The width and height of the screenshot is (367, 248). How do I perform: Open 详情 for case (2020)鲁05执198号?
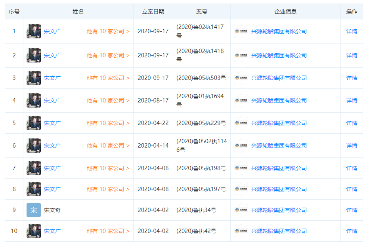pyautogui.click(x=352, y=168)
